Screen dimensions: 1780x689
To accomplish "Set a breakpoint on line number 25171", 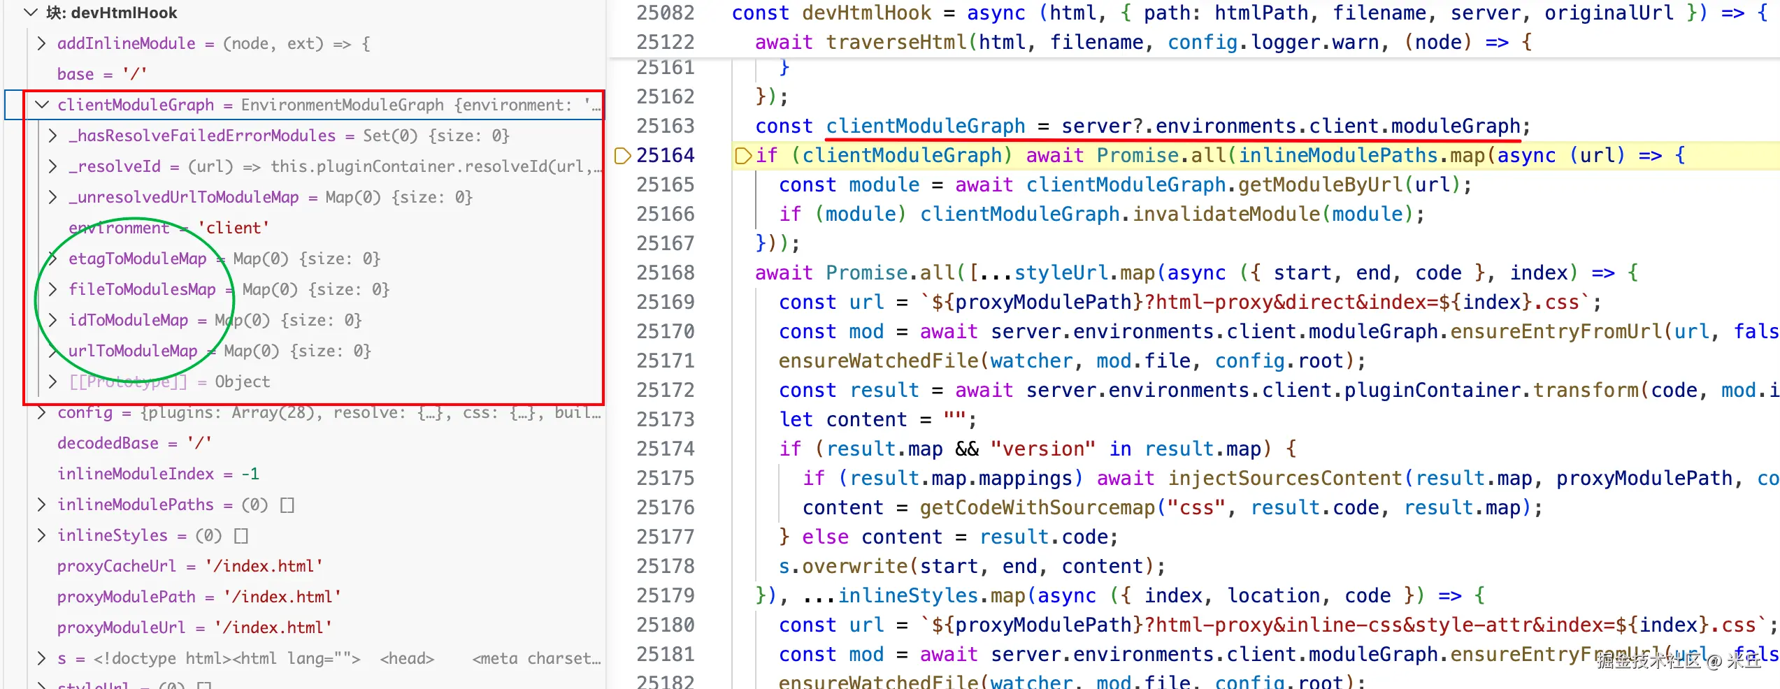I will 666,361.
